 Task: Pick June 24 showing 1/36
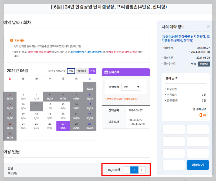click(x=23, y=126)
